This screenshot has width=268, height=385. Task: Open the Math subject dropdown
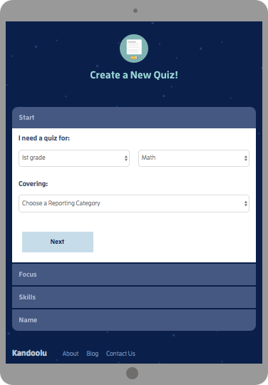tap(194, 158)
